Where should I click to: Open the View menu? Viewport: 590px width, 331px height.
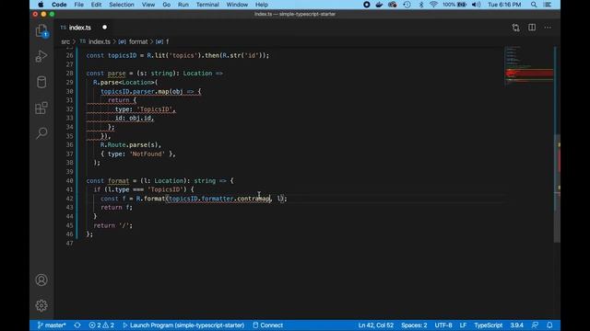148,5
